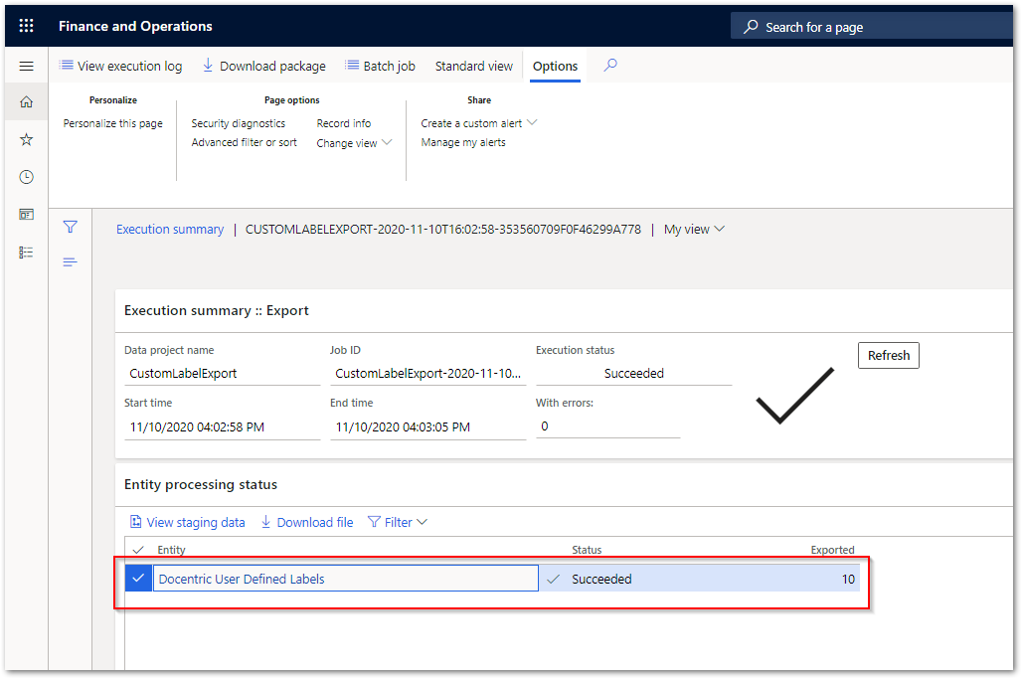Open Batch job menu item
Image resolution: width=1022 pixels, height=679 pixels.
pos(380,66)
